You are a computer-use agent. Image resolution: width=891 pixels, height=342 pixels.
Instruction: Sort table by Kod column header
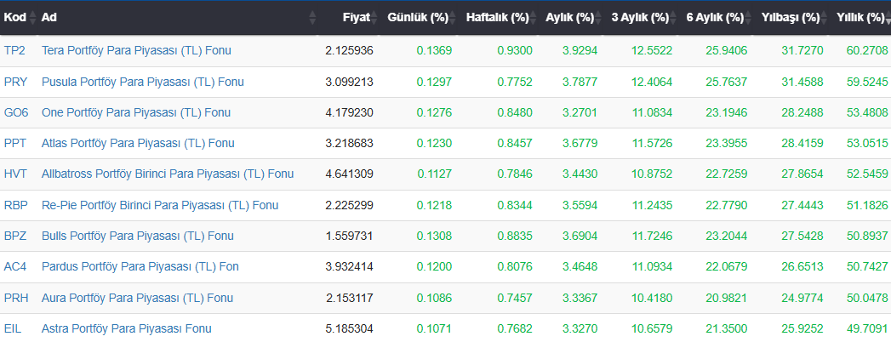coord(20,18)
